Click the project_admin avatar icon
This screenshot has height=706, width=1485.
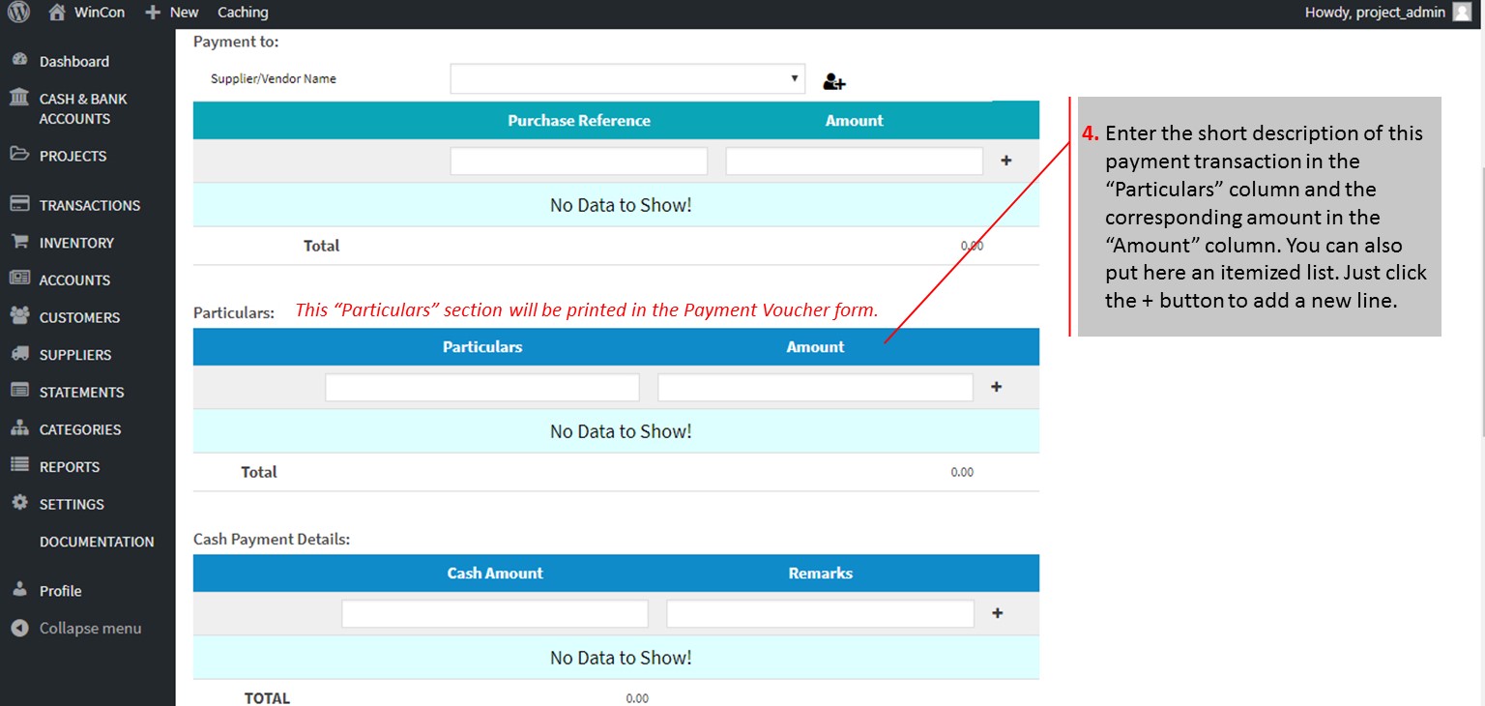point(1461,13)
